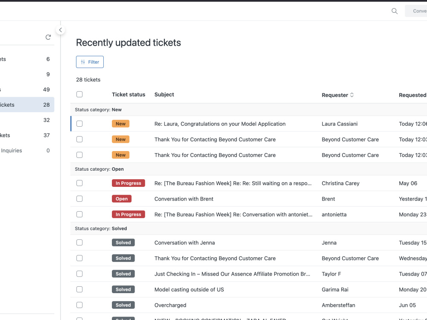Tick the Overcharged ticket checkbox
Viewport: 427px width, 320px height.
tap(79, 305)
